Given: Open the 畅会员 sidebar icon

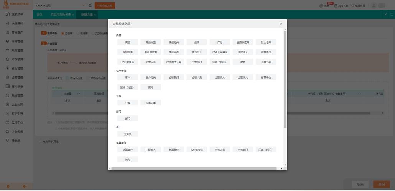Looking at the screenshot, I should click(x=8, y=141).
